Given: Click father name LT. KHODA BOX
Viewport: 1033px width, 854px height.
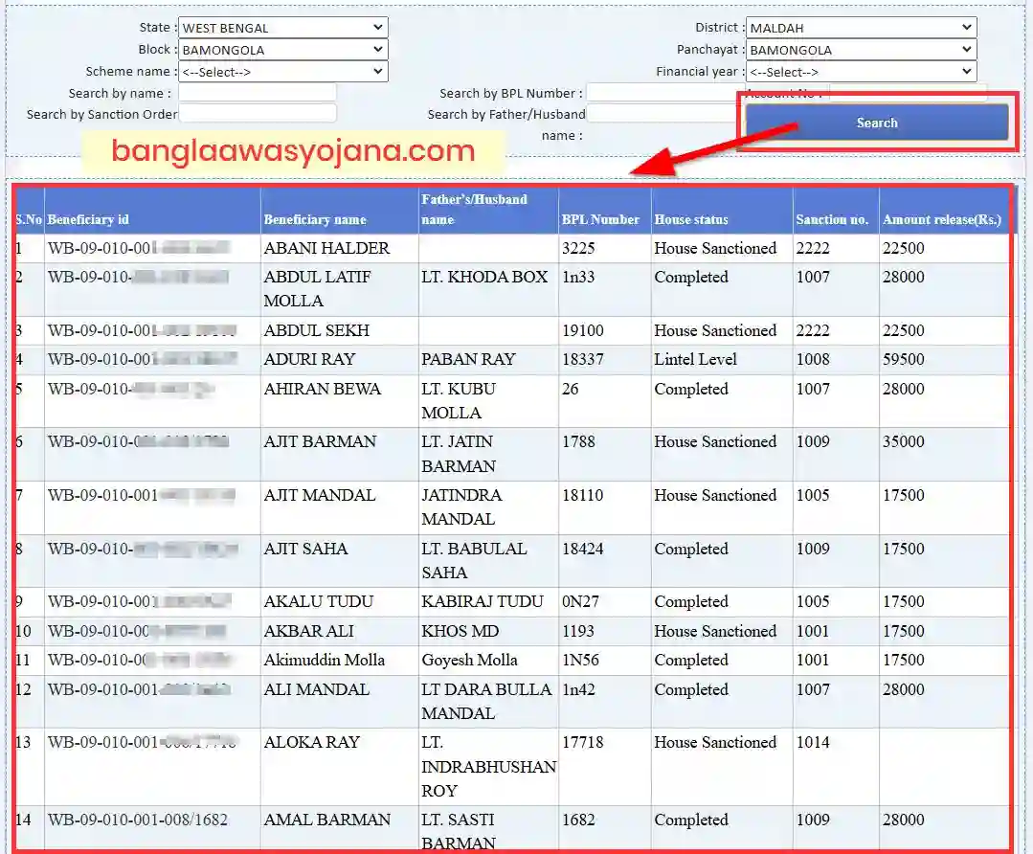Looking at the screenshot, I should click(x=484, y=277).
